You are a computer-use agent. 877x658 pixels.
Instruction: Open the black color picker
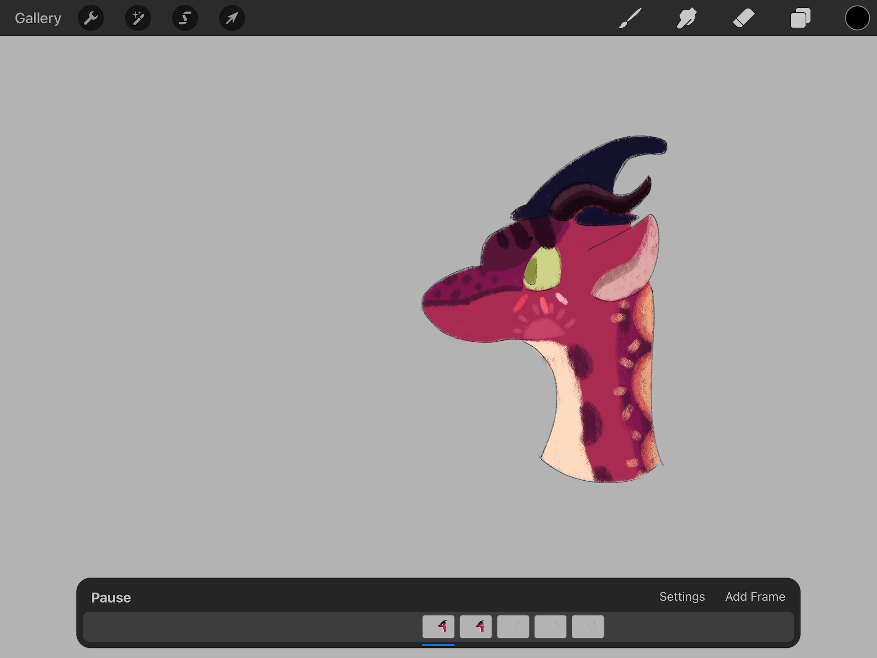857,18
